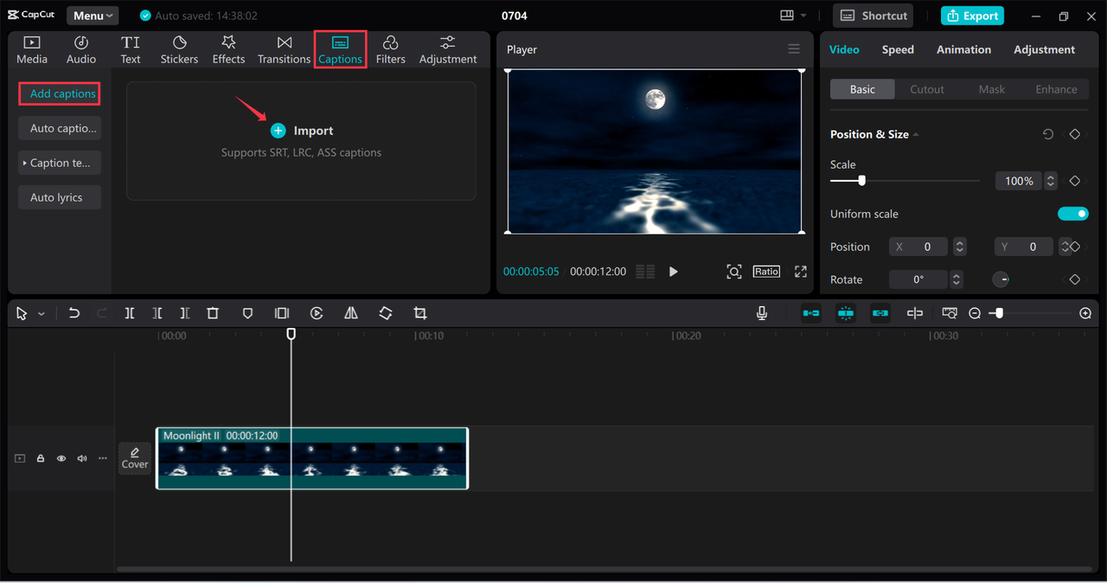Open the selection tool mode dropdown

41,314
